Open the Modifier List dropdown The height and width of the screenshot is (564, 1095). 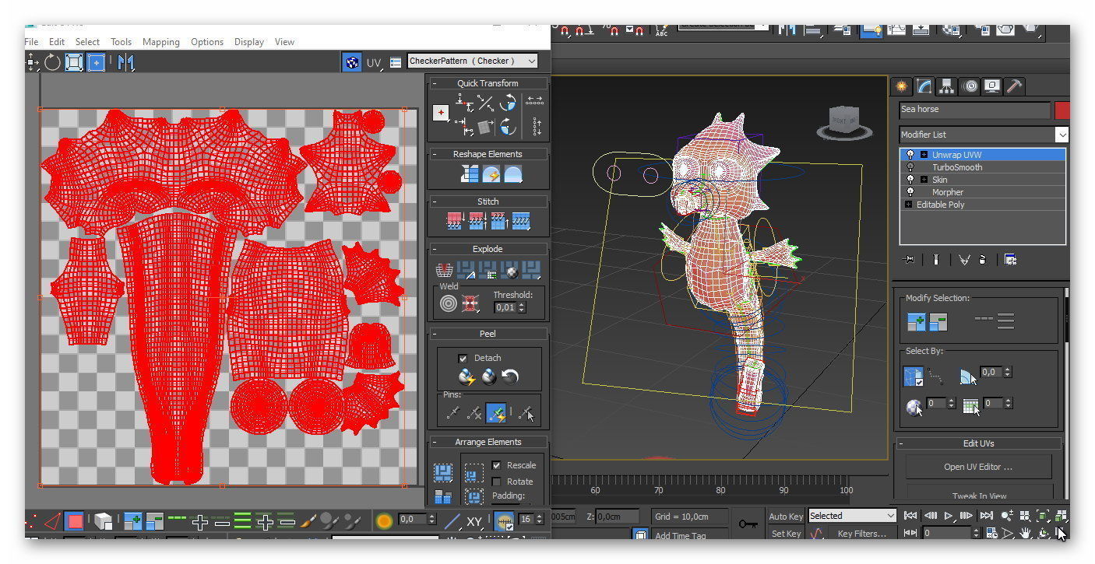[x=984, y=135]
